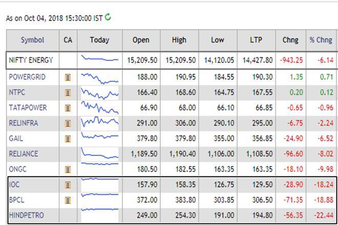Select ONGC percent change -9.98

click(x=326, y=169)
